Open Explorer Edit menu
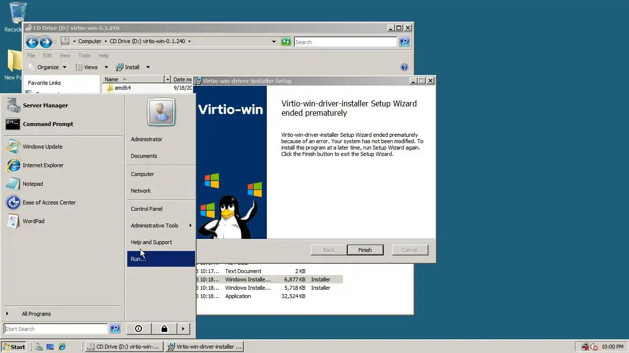The height and width of the screenshot is (353, 629). pyautogui.click(x=47, y=55)
